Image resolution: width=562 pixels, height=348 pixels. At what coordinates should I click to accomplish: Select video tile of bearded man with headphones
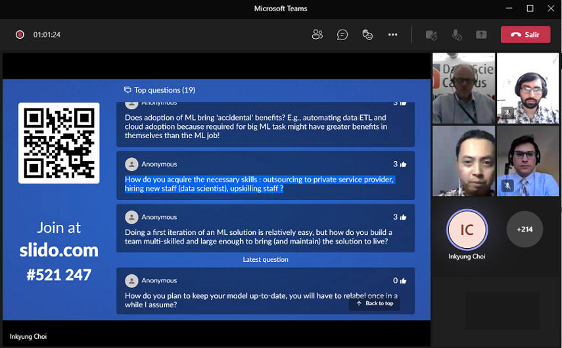click(x=528, y=88)
